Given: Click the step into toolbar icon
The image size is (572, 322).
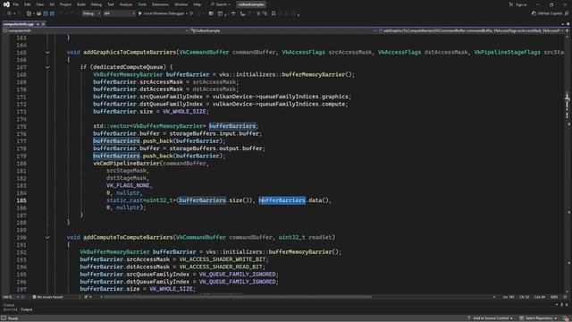Looking at the screenshot, I should pos(242,13).
